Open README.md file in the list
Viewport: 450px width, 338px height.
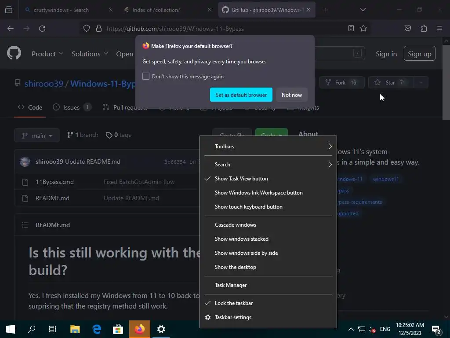pyautogui.click(x=53, y=198)
